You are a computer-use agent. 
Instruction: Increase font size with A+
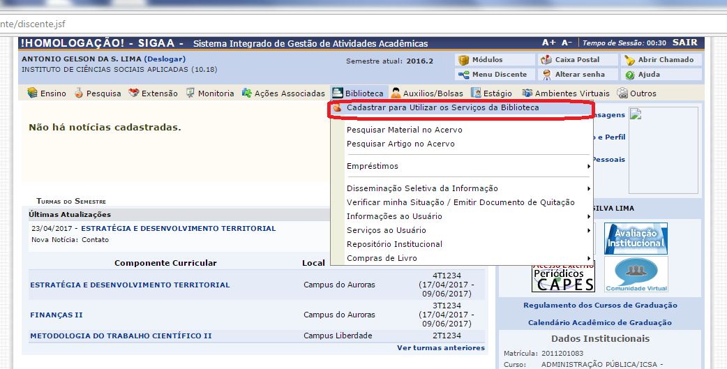tap(548, 43)
